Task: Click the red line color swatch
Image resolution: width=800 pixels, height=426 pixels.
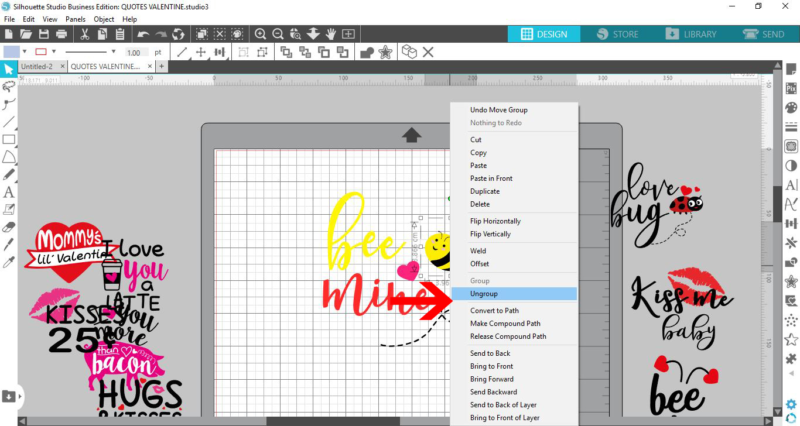Action: (41, 52)
